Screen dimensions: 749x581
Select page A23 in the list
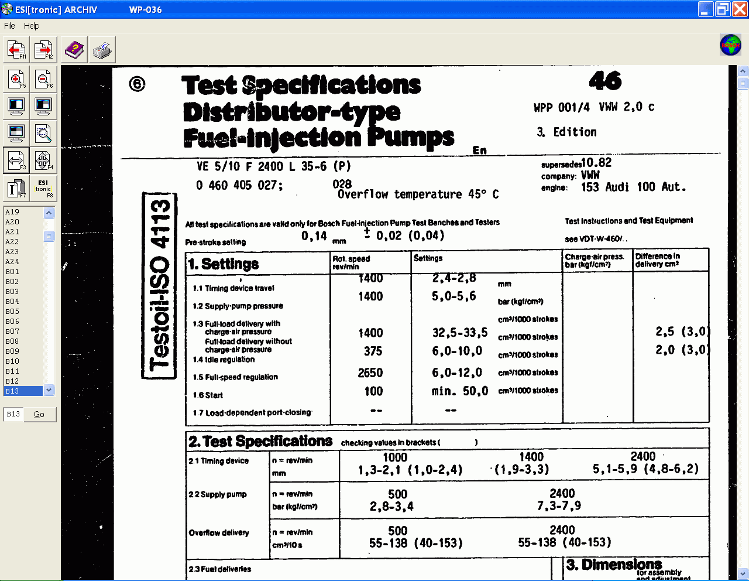click(x=23, y=252)
